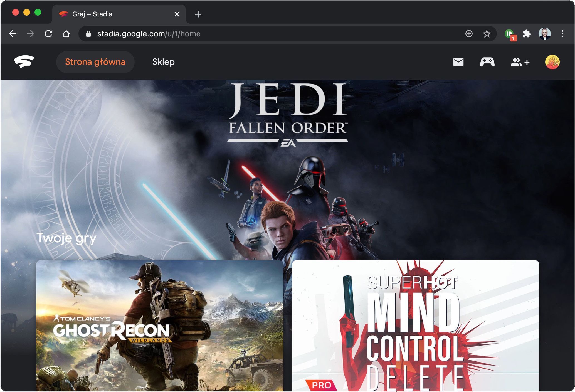
Task: Open the Chrome three-dot menu
Action: pyautogui.click(x=562, y=34)
